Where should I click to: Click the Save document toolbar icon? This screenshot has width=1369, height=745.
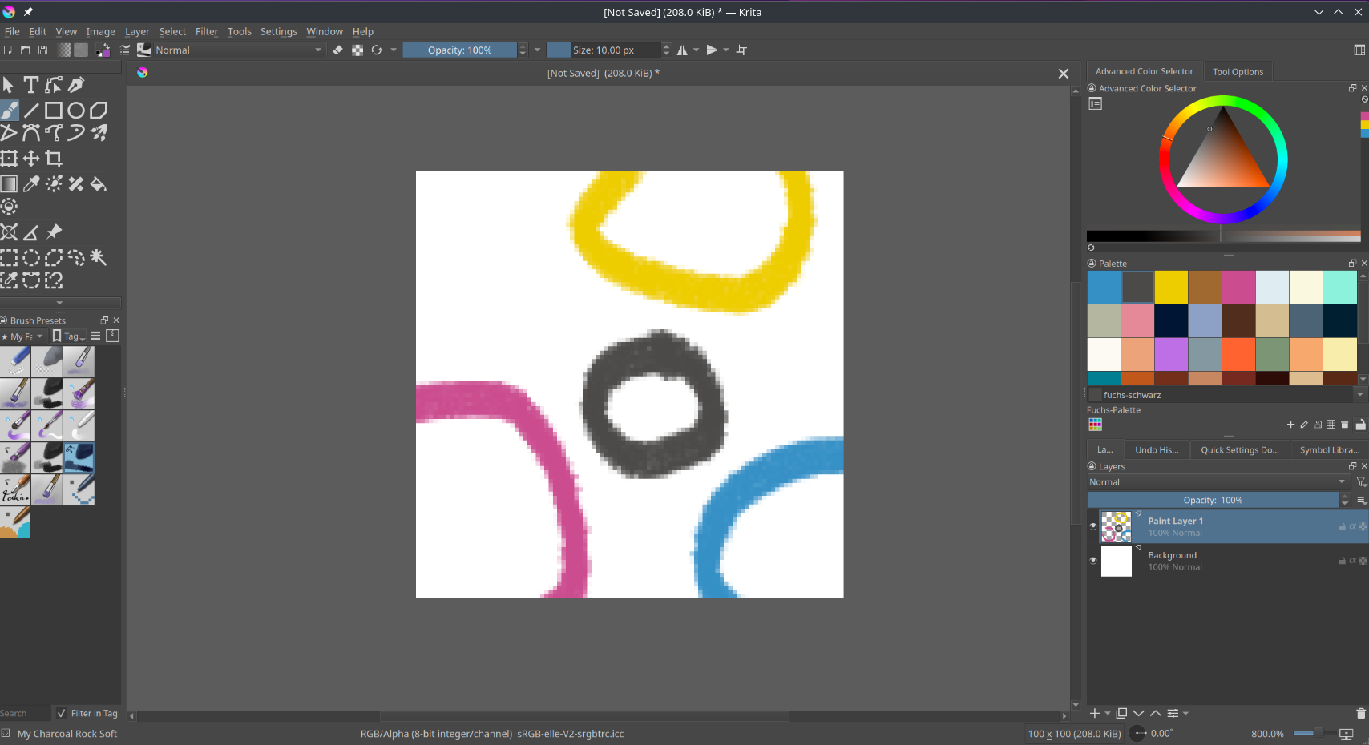click(x=43, y=50)
